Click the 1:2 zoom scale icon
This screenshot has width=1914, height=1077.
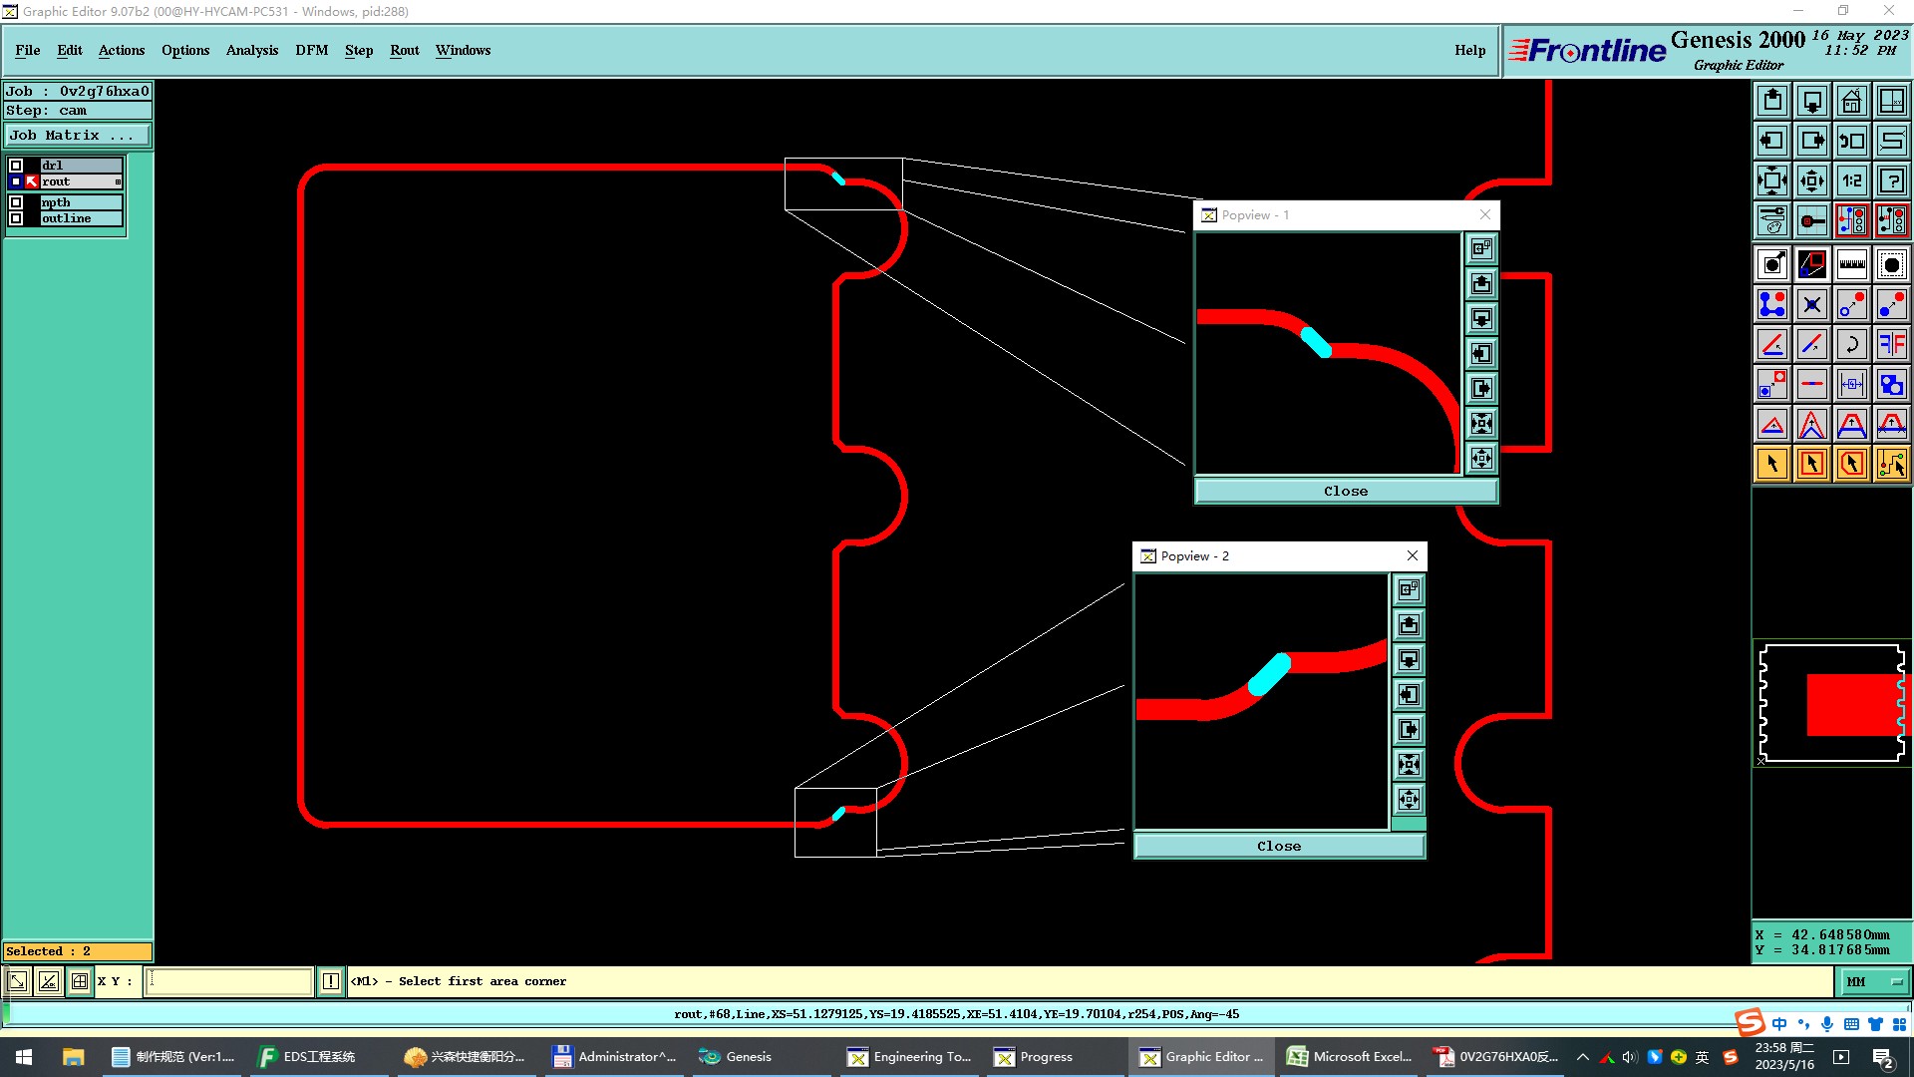pyautogui.click(x=1851, y=180)
